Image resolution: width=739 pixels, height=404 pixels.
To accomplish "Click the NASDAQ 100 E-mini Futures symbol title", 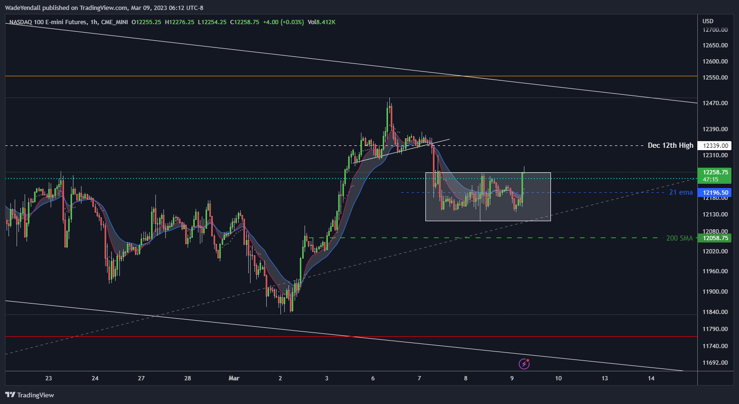I will pos(48,22).
